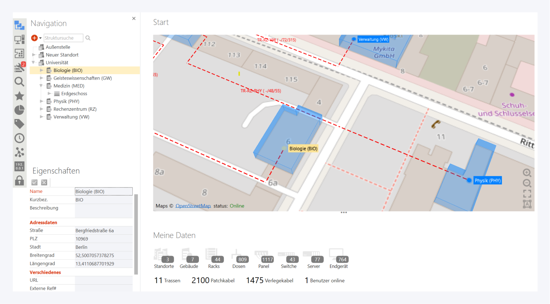
Task: Zoom out on the map
Action: pos(527,183)
